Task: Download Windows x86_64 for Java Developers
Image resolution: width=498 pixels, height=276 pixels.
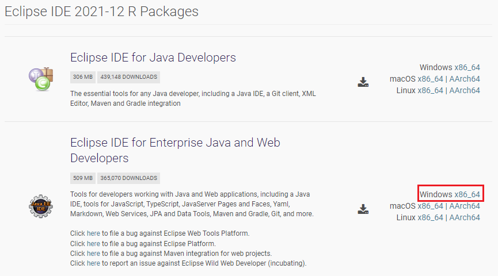Action: coord(467,67)
